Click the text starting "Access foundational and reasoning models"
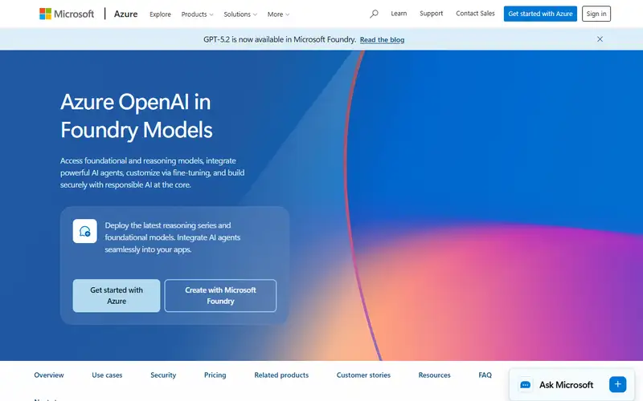The width and height of the screenshot is (643, 401). point(152,172)
